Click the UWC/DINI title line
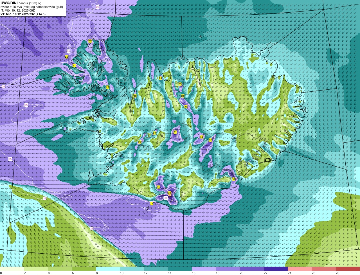The width and height of the screenshot is (360, 275). pos(21,3)
